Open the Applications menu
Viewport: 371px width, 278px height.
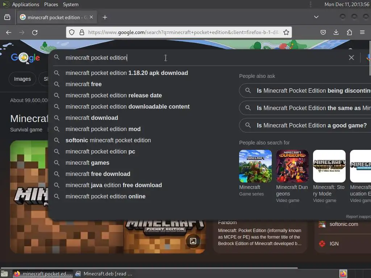26,4
